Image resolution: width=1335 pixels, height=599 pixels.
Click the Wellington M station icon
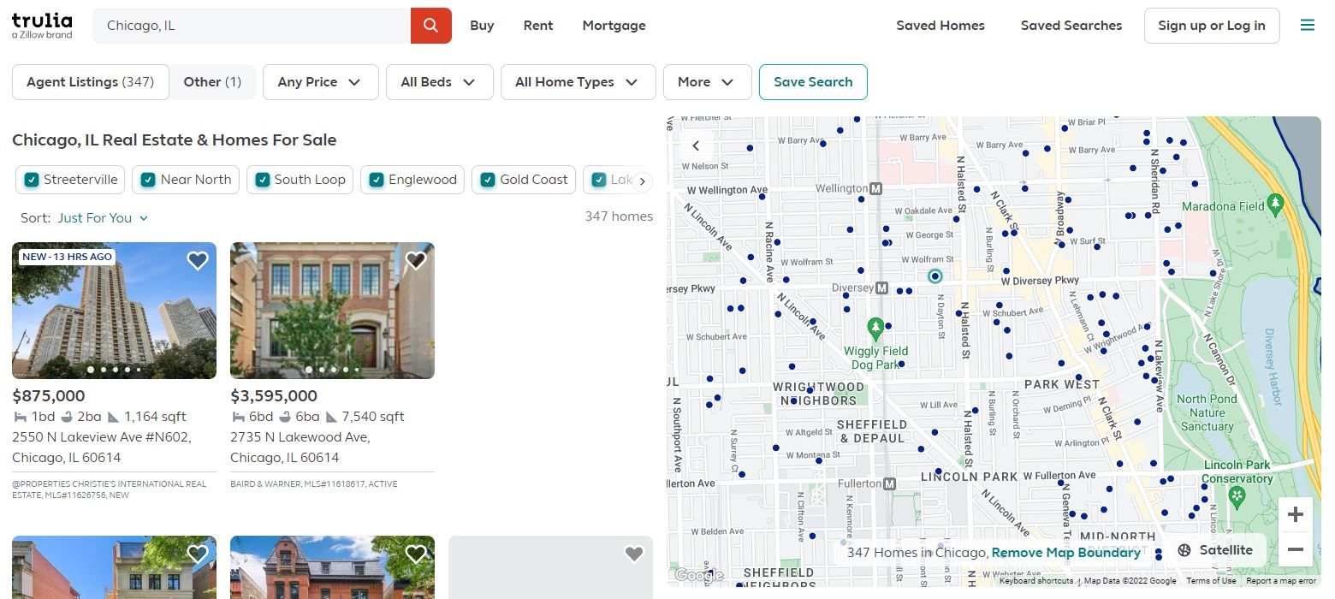tap(875, 188)
